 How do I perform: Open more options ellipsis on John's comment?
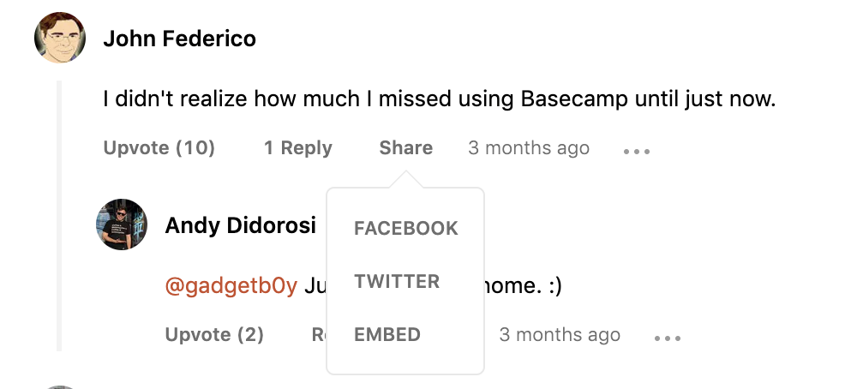(x=637, y=152)
